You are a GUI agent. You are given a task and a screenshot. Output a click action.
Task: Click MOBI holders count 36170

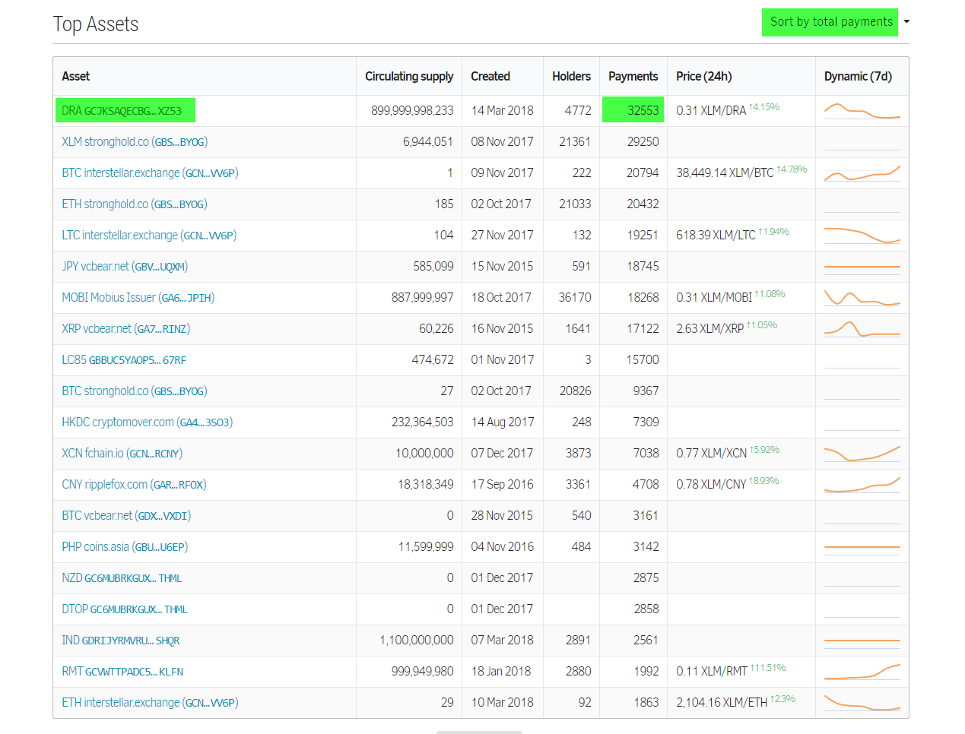[x=575, y=298]
